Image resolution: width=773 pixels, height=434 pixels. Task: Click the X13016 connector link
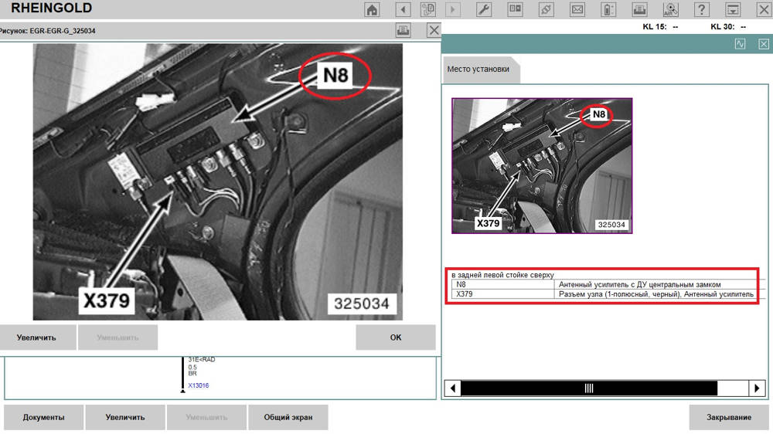pyautogui.click(x=198, y=385)
